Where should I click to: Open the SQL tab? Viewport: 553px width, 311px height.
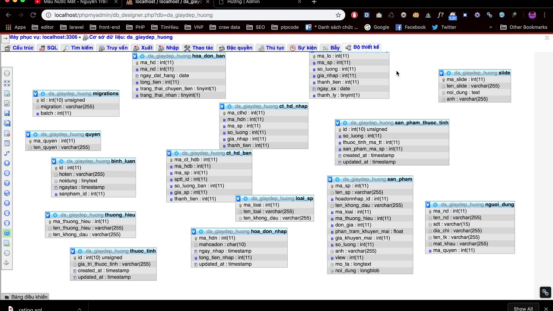click(48, 48)
